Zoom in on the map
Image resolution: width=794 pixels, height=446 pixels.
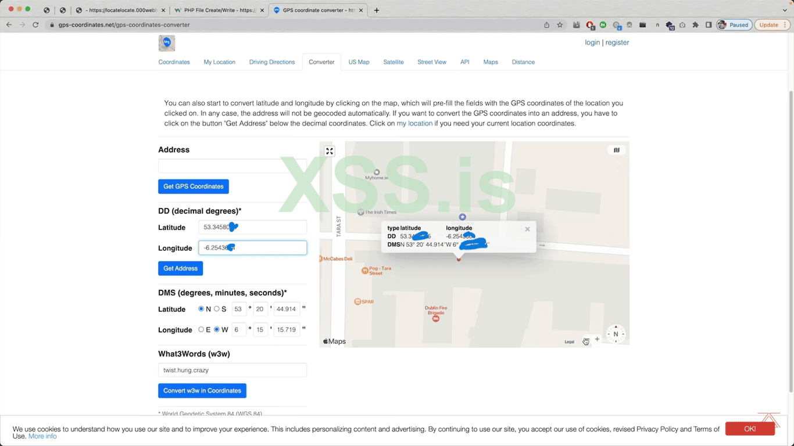pyautogui.click(x=597, y=339)
